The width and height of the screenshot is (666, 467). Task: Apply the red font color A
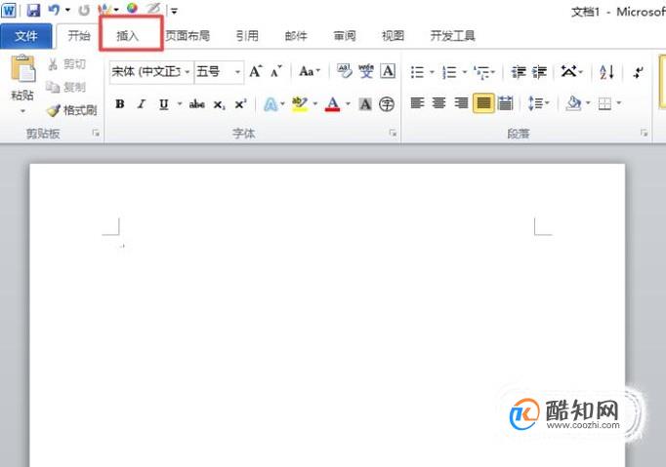click(x=333, y=104)
